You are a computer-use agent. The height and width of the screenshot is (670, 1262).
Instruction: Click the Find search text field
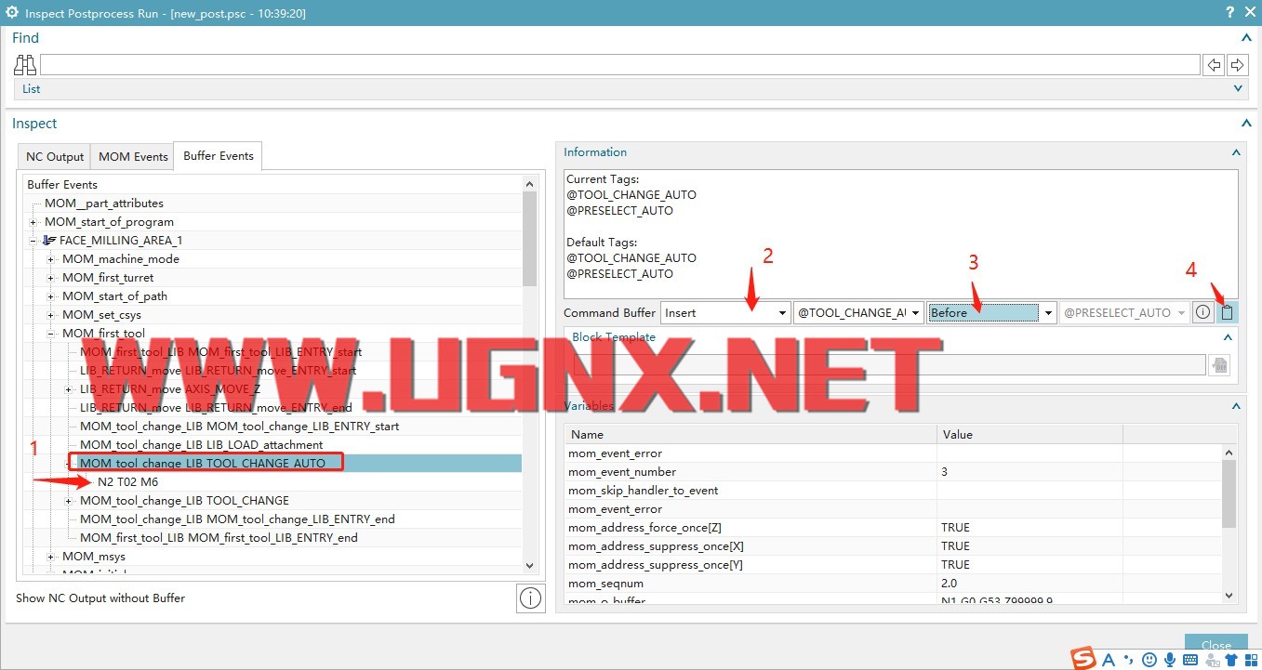(619, 65)
